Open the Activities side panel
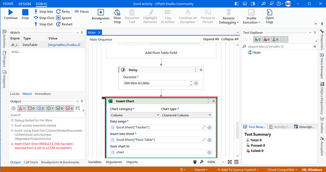The height and width of the screenshot is (172, 326). (4, 39)
